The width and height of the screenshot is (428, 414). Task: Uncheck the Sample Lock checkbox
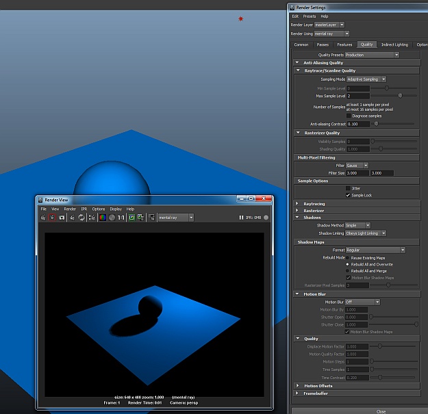tap(348, 195)
